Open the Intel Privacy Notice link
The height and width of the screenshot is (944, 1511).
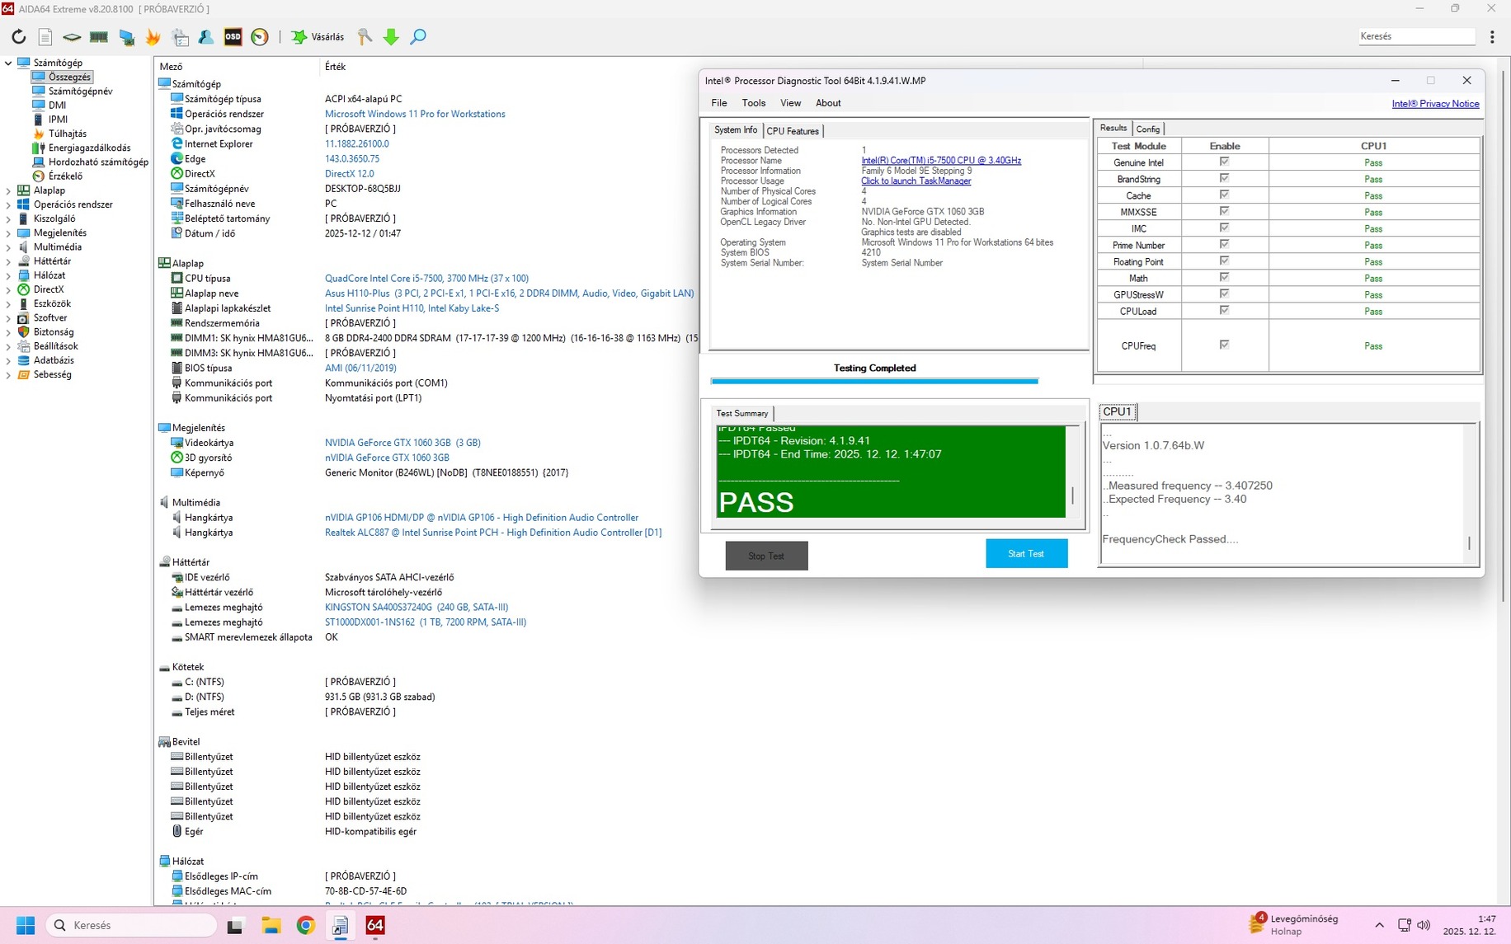pyautogui.click(x=1435, y=104)
